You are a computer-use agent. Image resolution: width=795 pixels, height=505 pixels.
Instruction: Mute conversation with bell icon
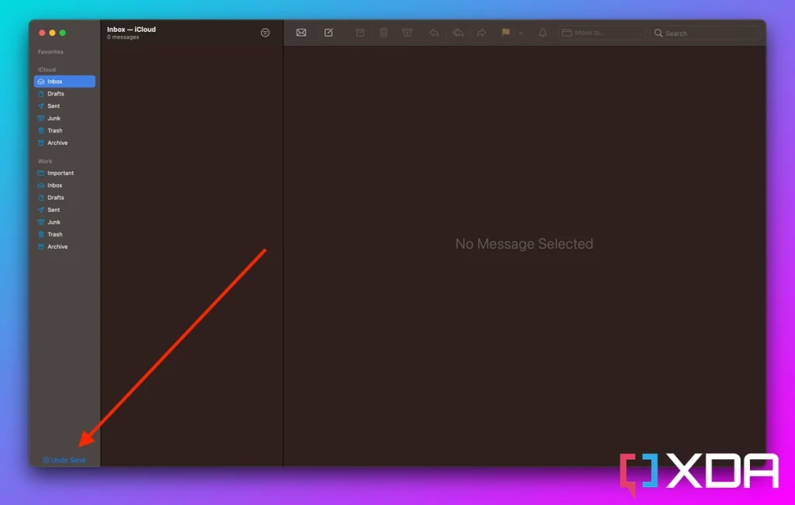coord(543,33)
